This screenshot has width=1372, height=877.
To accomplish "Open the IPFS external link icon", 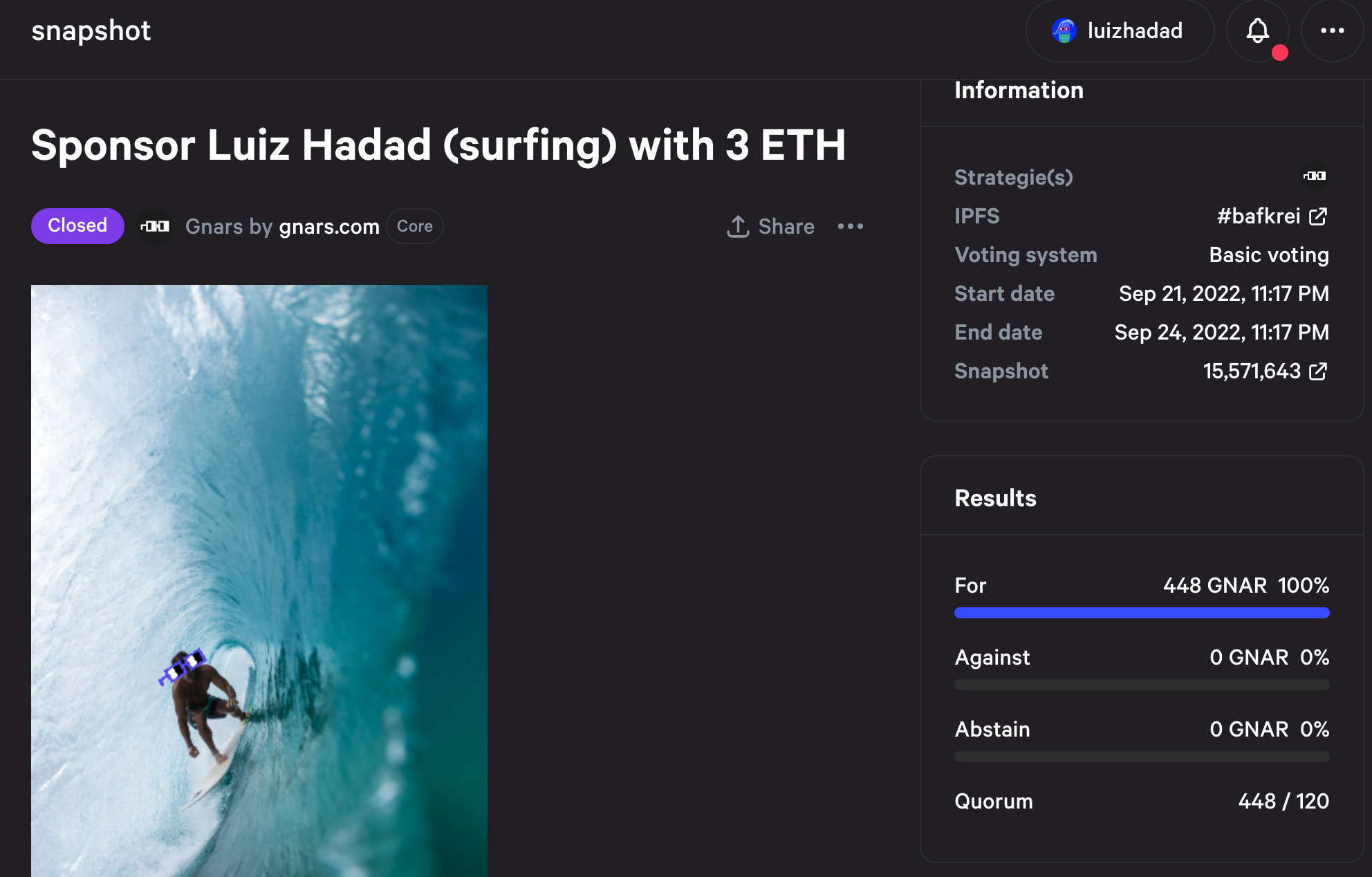I will (1318, 216).
